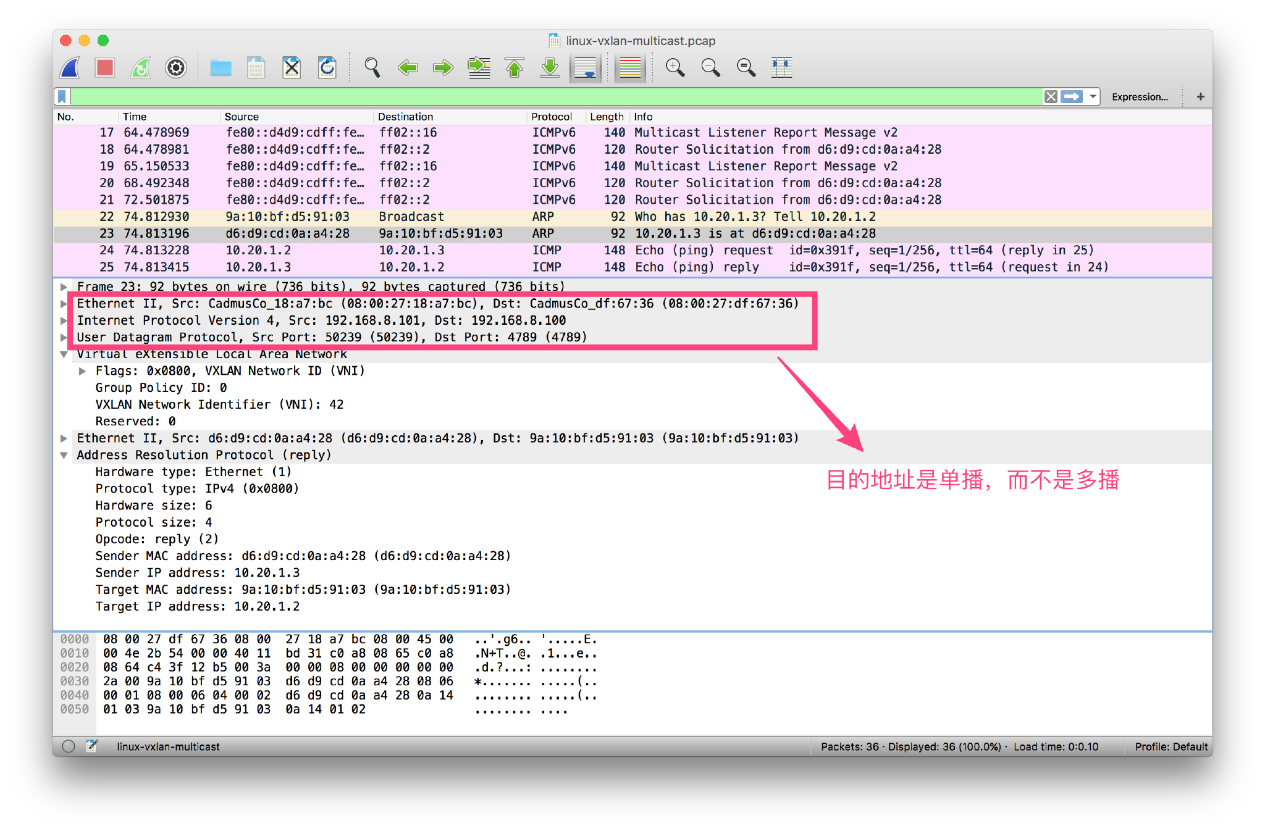This screenshot has width=1265, height=831.
Task: Toggle packet colorization rules
Action: tap(630, 67)
